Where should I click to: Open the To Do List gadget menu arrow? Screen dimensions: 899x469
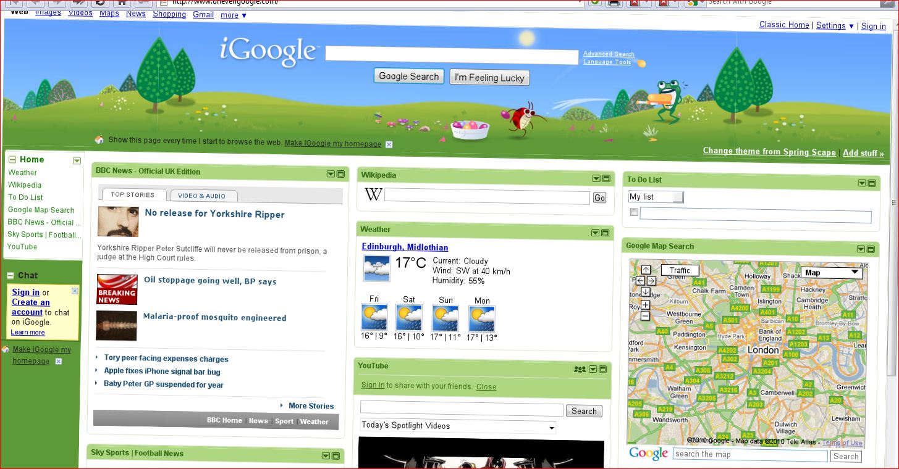click(x=862, y=183)
